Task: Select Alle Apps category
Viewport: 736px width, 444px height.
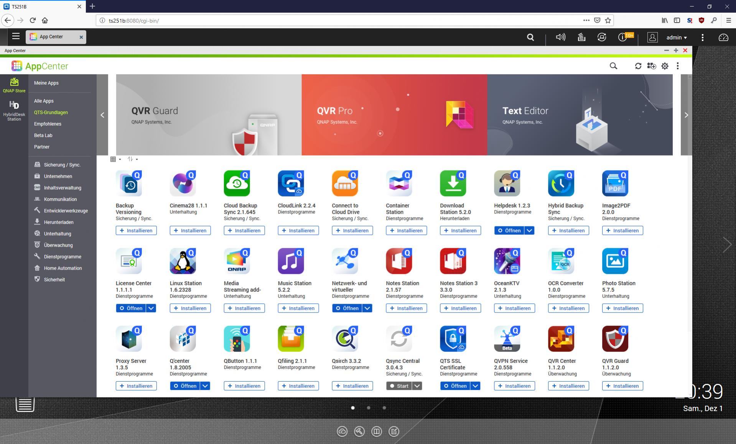Action: (44, 101)
